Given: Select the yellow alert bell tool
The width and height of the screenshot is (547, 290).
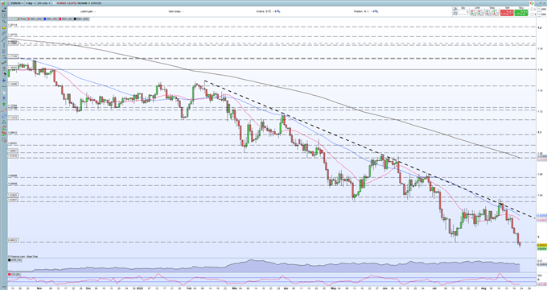Looking at the screenshot, I should click(x=4, y=27).
